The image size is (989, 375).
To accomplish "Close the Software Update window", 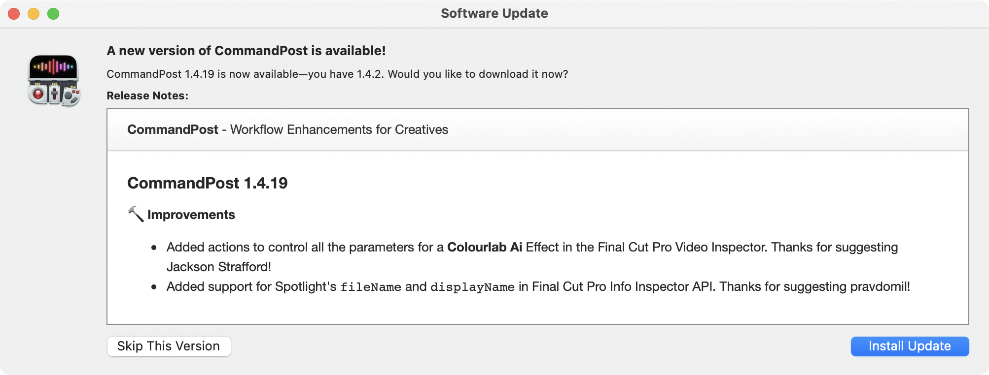I will pyautogui.click(x=14, y=14).
